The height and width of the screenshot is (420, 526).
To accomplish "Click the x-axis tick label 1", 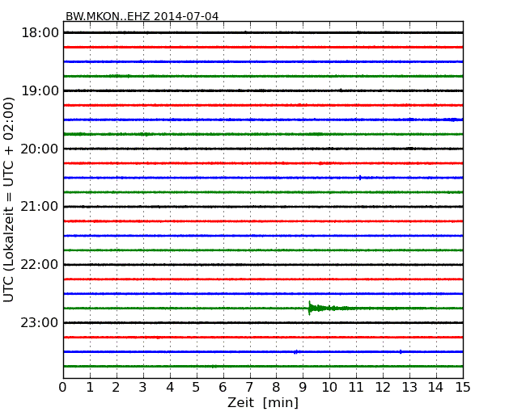I will click(90, 387).
